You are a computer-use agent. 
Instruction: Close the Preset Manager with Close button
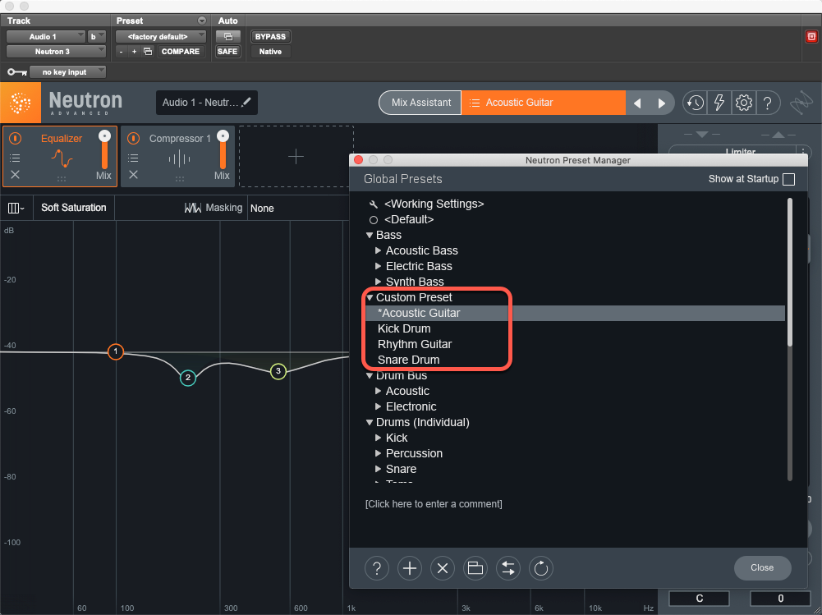pos(762,568)
